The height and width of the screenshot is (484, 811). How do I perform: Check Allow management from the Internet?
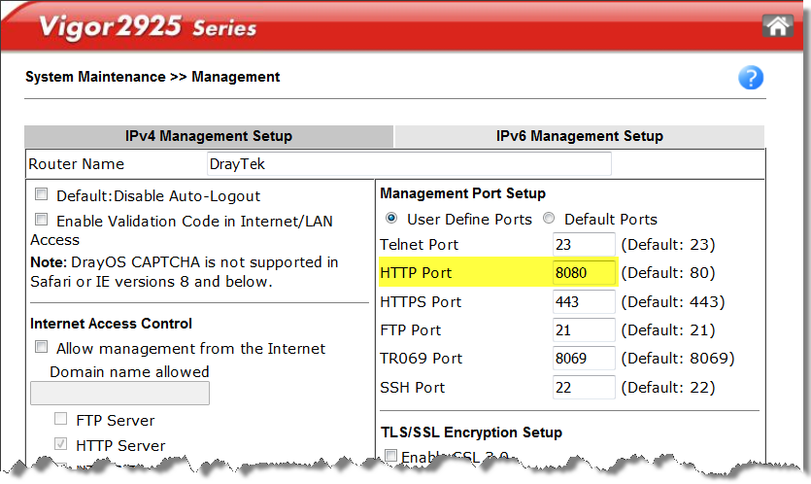coord(42,347)
